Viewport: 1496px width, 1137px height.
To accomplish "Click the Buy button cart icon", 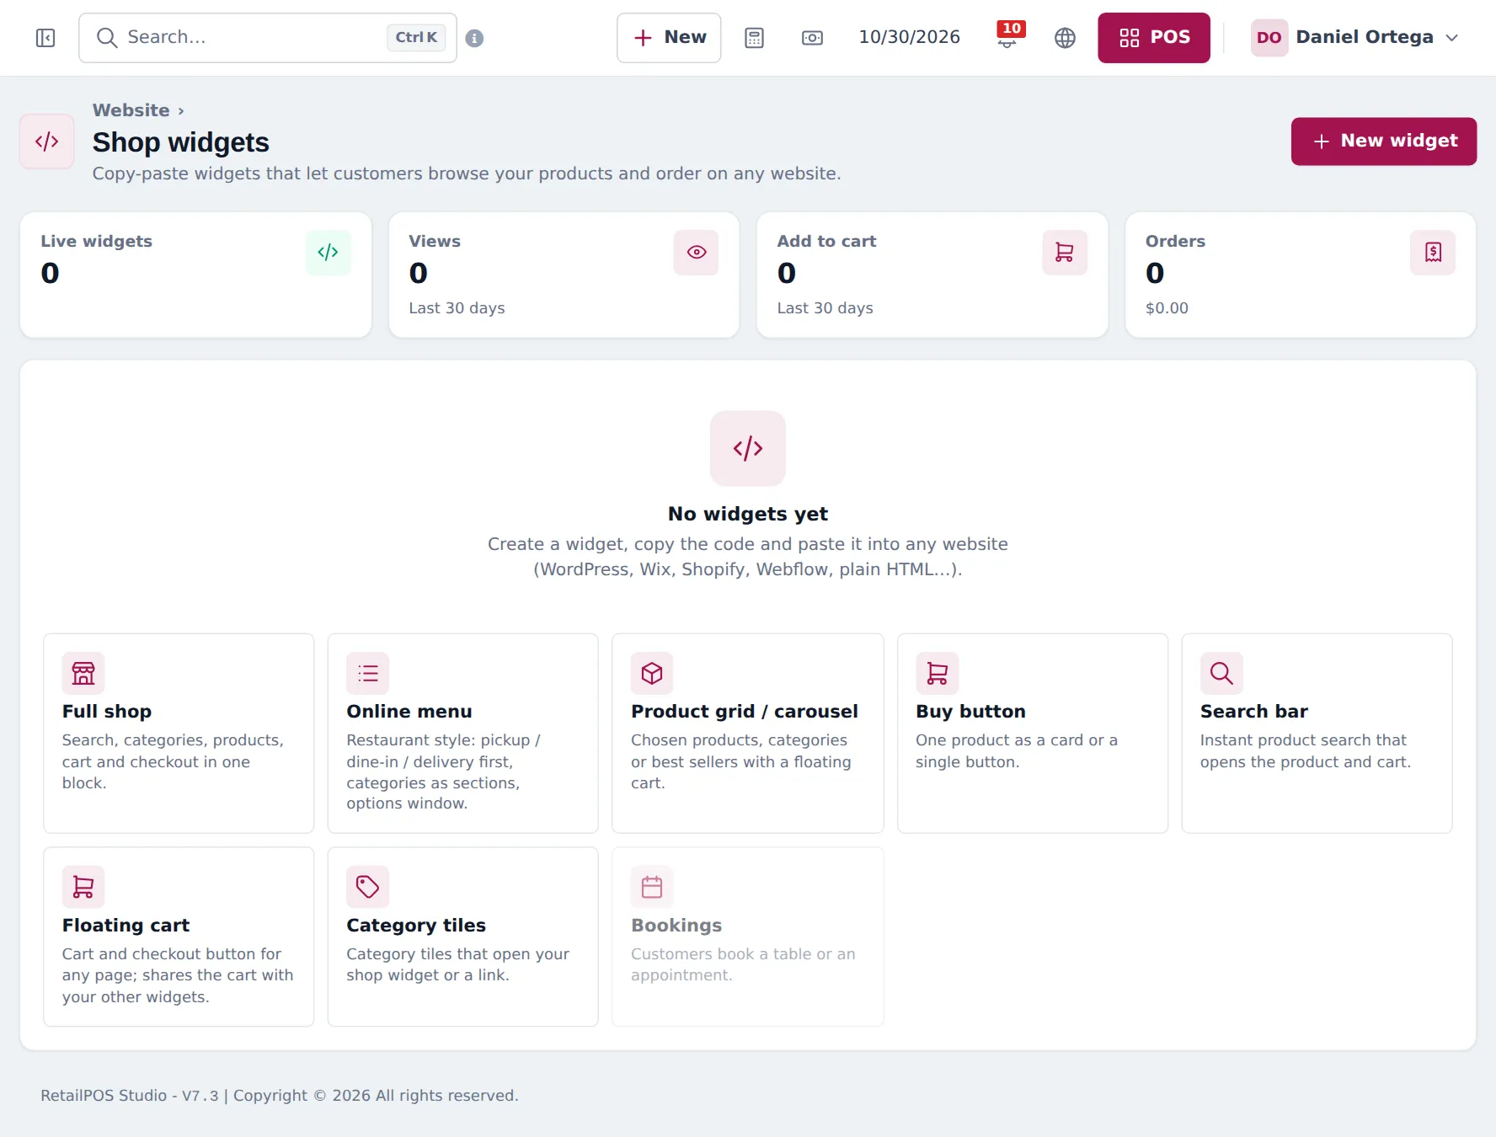I will 937,673.
